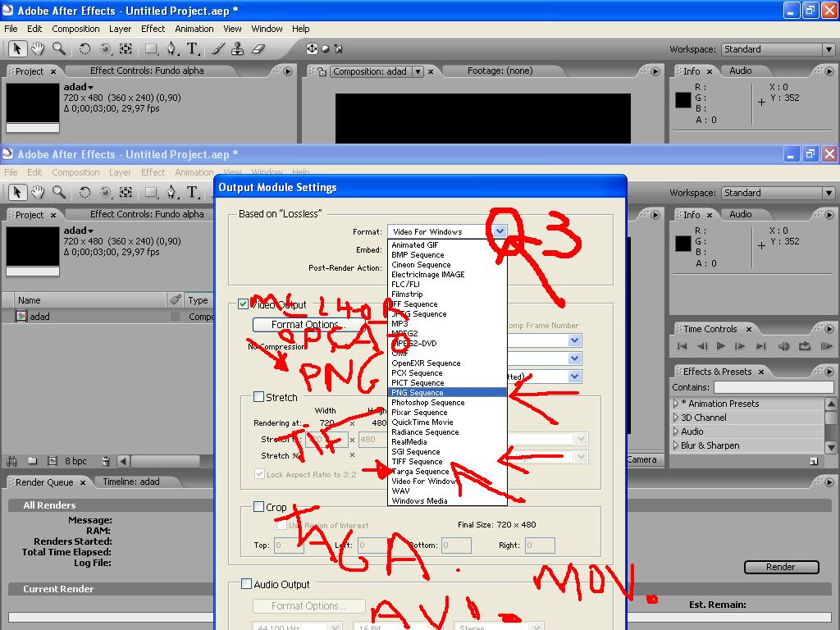The height and width of the screenshot is (630, 840).
Task: Select the Clone Stamp tool in upper window
Action: pyautogui.click(x=237, y=48)
